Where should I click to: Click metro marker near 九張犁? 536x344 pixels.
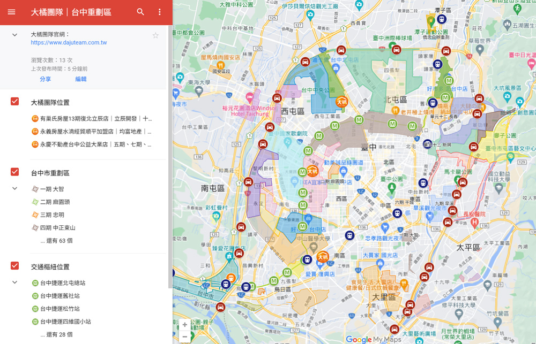coord(287,273)
